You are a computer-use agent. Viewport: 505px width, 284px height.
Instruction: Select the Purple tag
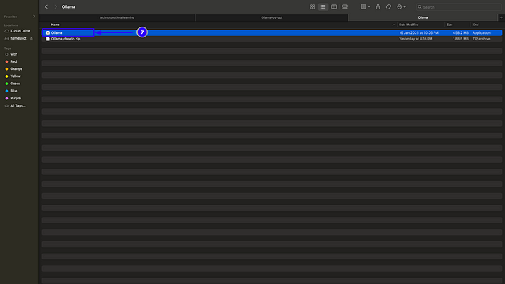15,98
